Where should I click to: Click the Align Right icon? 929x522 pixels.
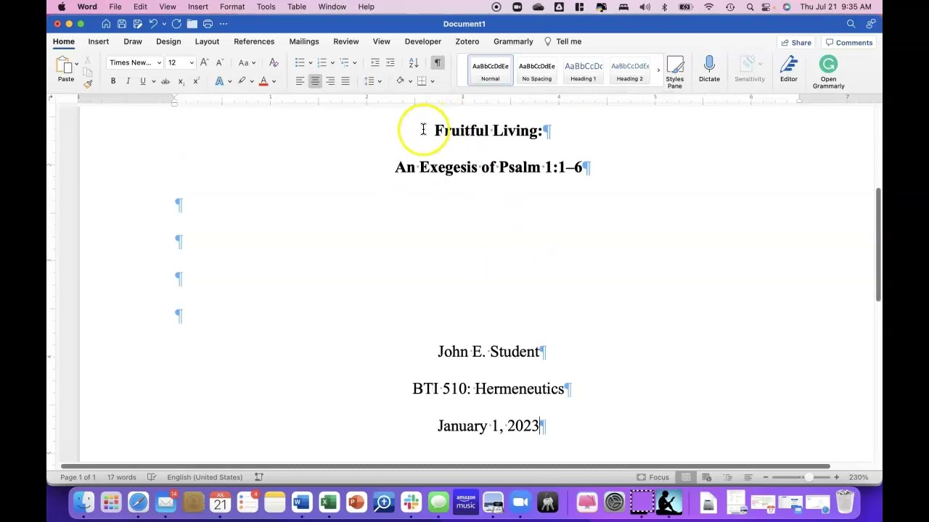(330, 81)
